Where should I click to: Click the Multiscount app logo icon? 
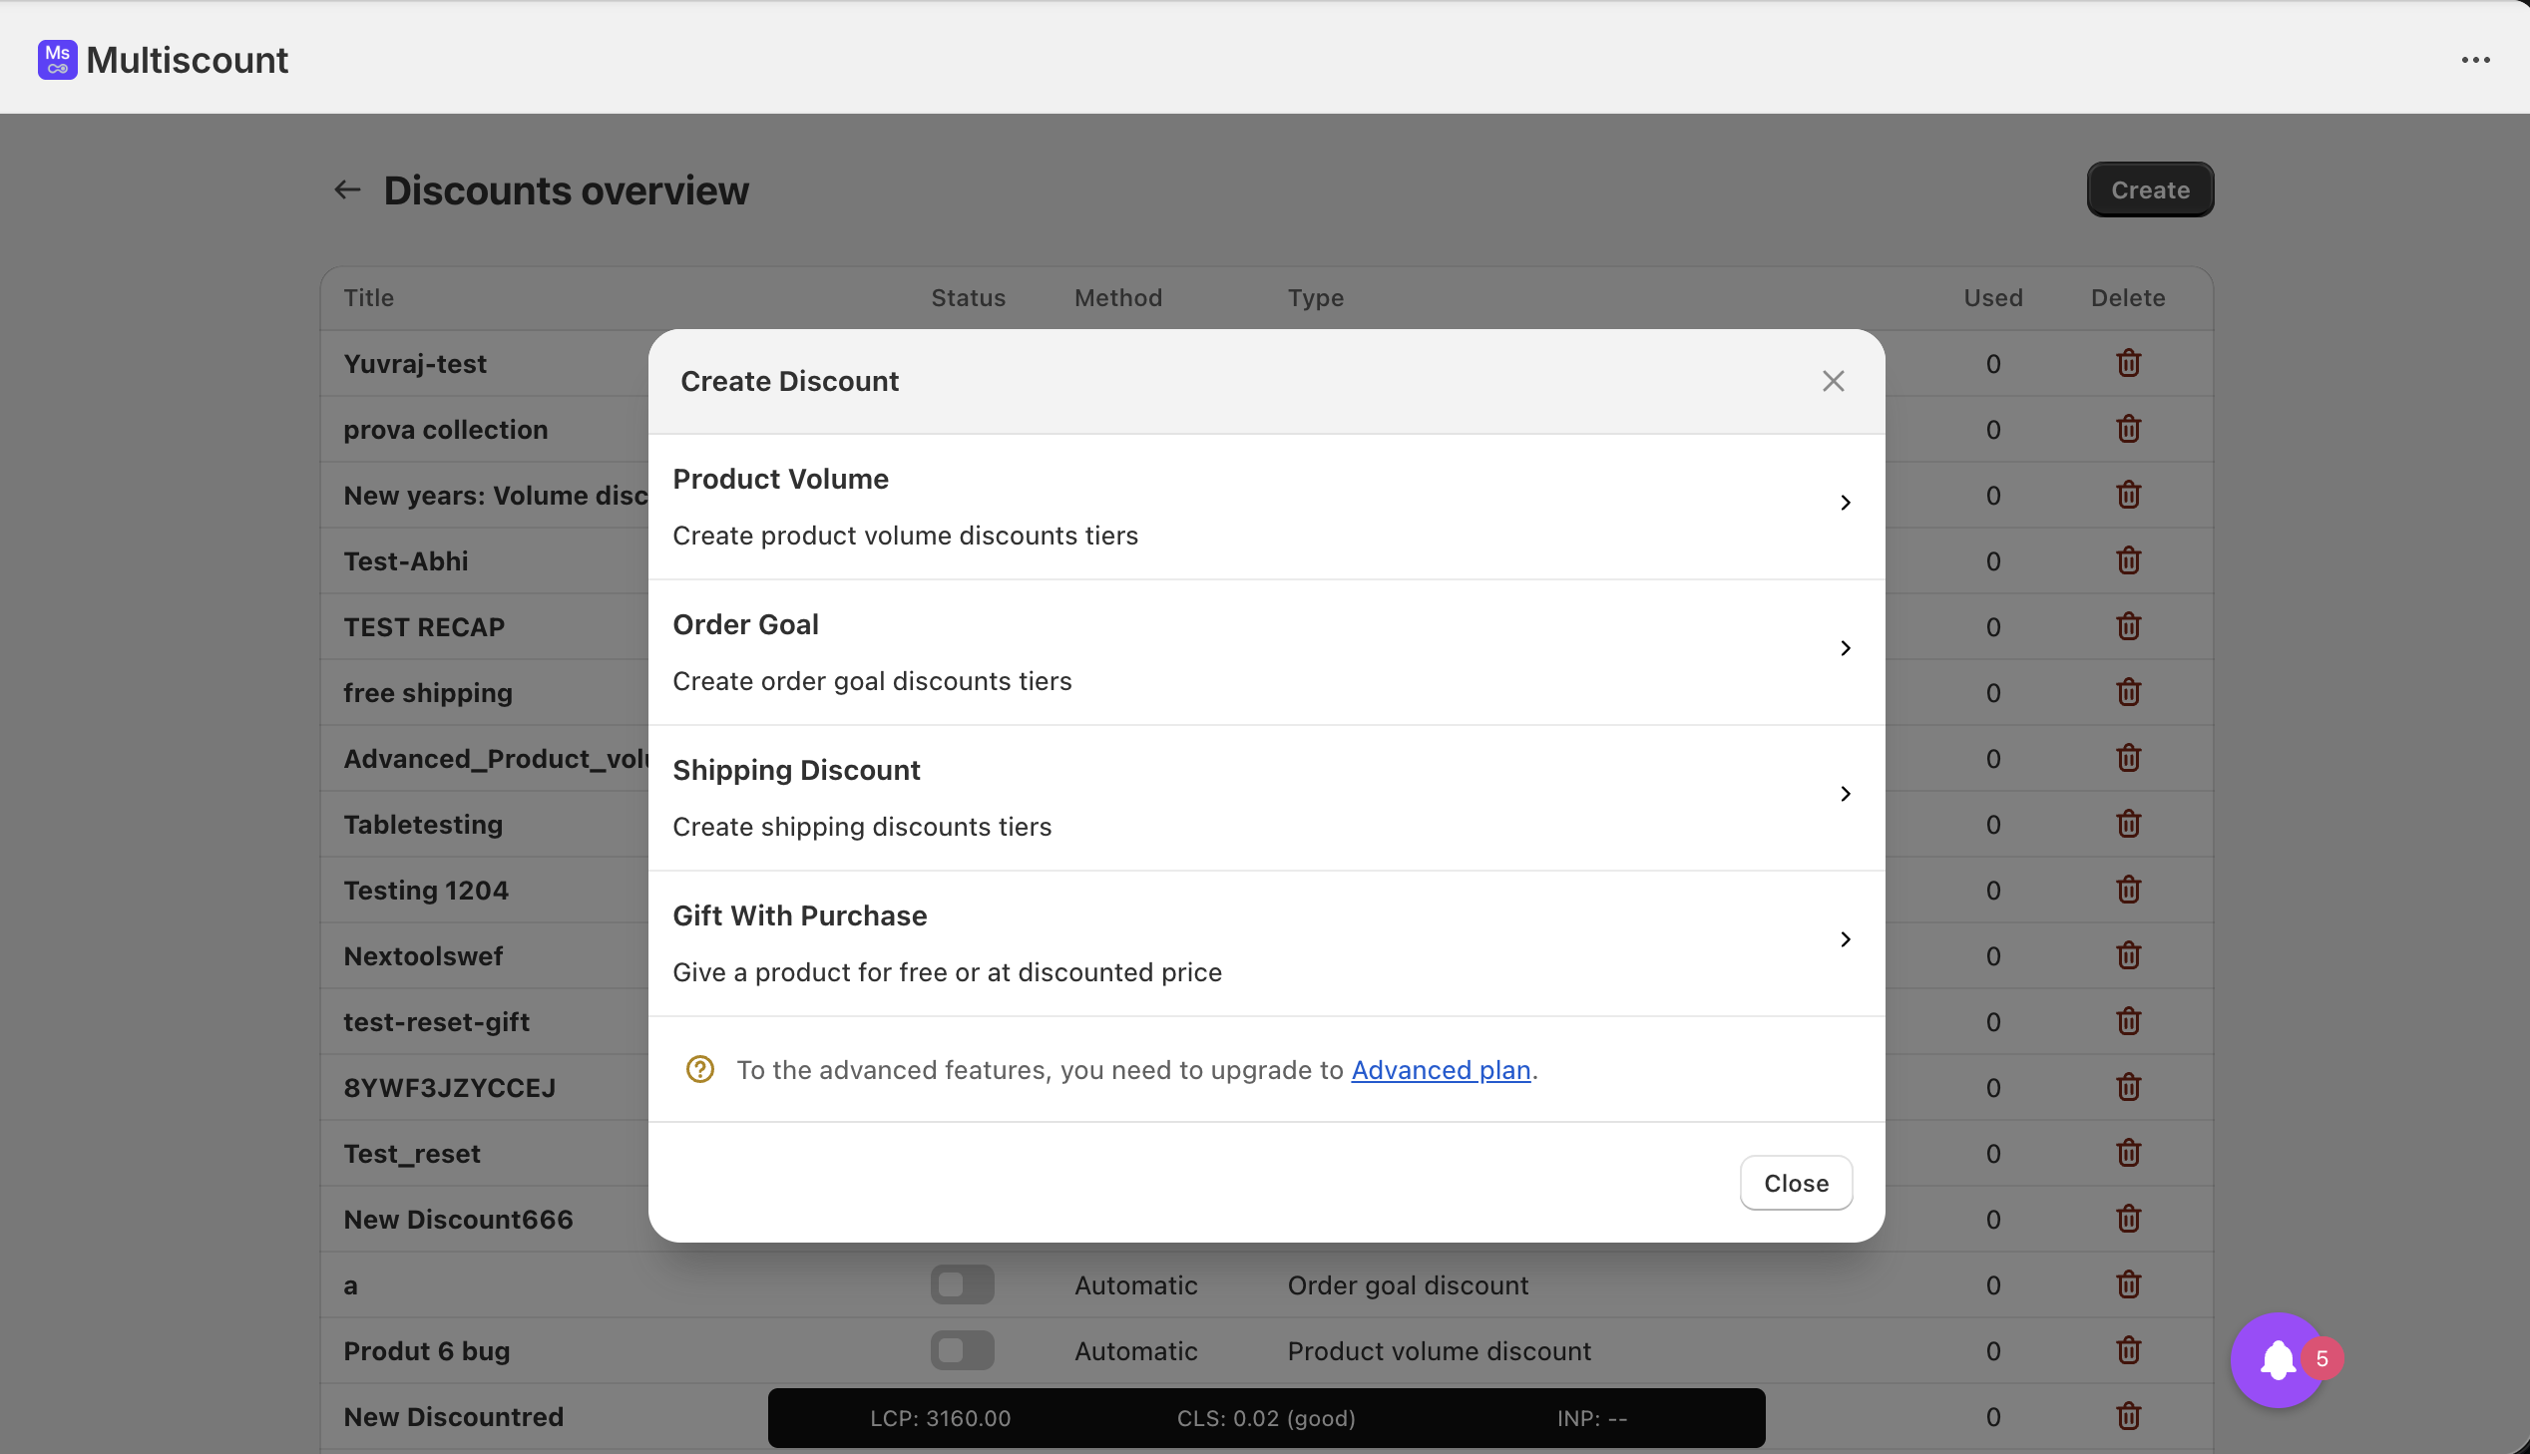pyautogui.click(x=57, y=60)
